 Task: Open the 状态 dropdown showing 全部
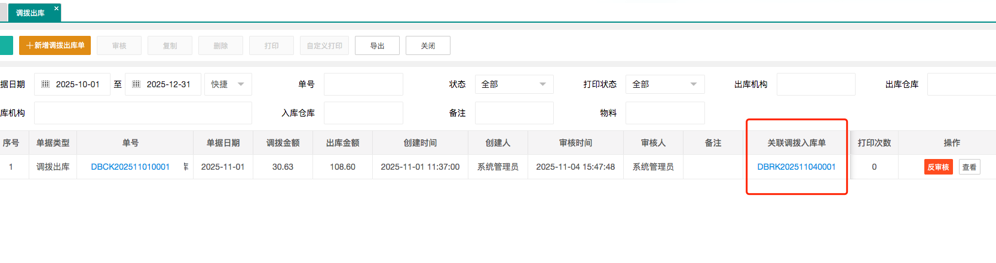[x=514, y=84]
